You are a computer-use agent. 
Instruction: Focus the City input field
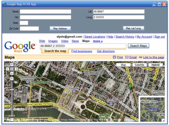coord(45,17)
